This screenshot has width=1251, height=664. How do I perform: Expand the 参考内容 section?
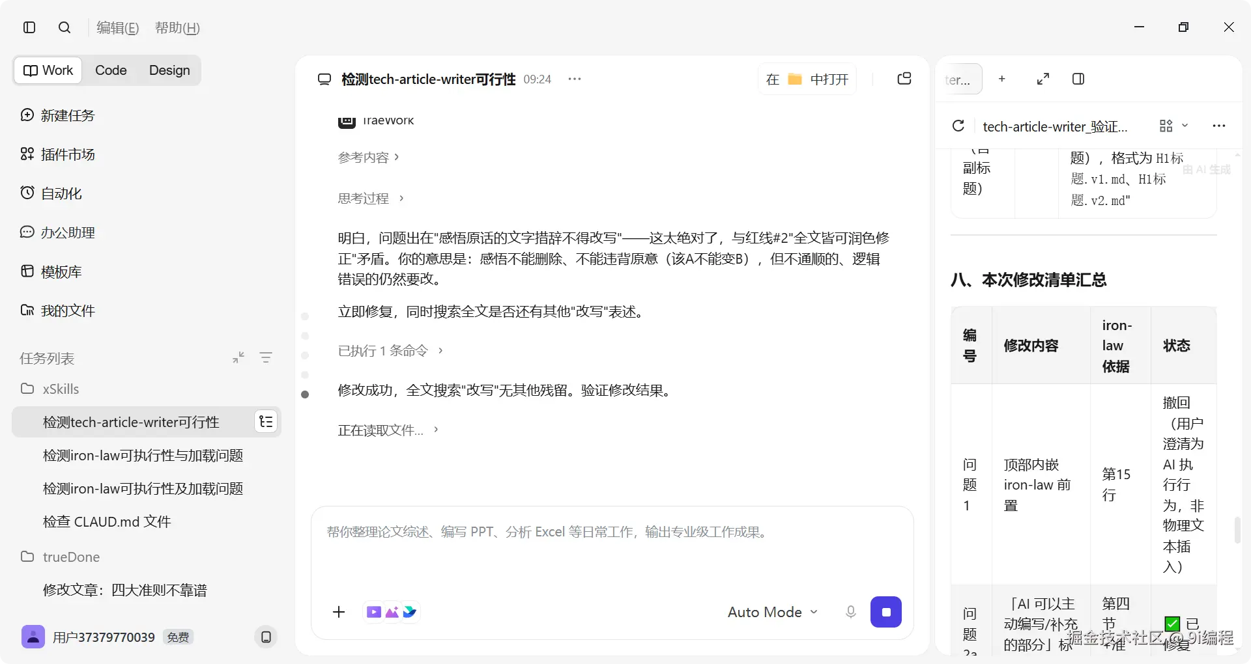coord(368,157)
